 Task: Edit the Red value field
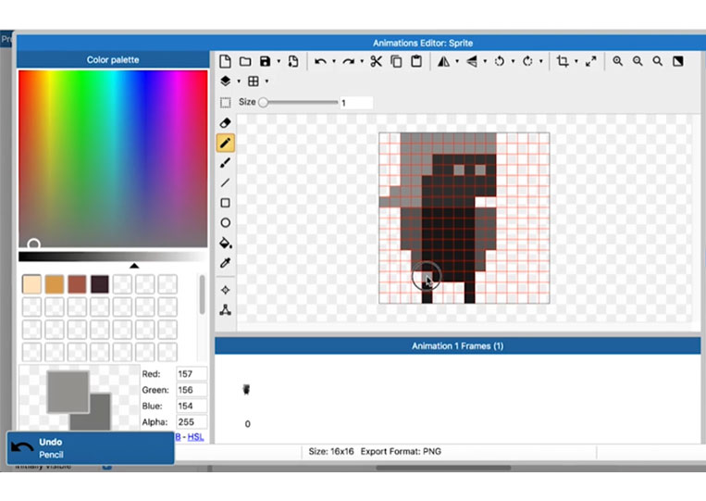point(192,374)
